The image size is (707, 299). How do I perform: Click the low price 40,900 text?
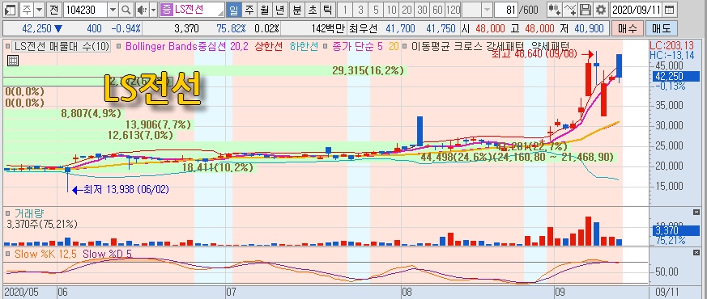point(589,29)
